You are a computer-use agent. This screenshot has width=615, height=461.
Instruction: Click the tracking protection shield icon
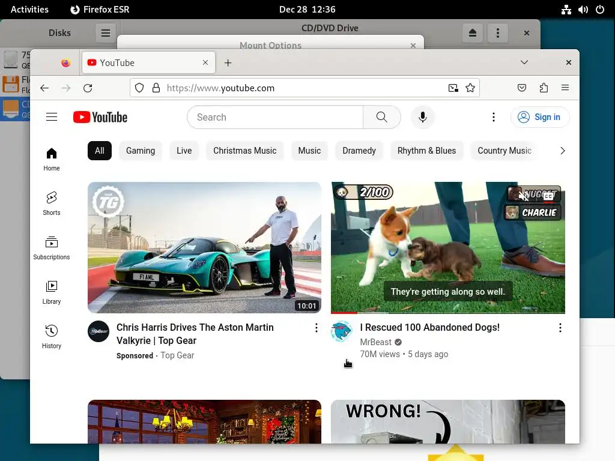(x=139, y=88)
